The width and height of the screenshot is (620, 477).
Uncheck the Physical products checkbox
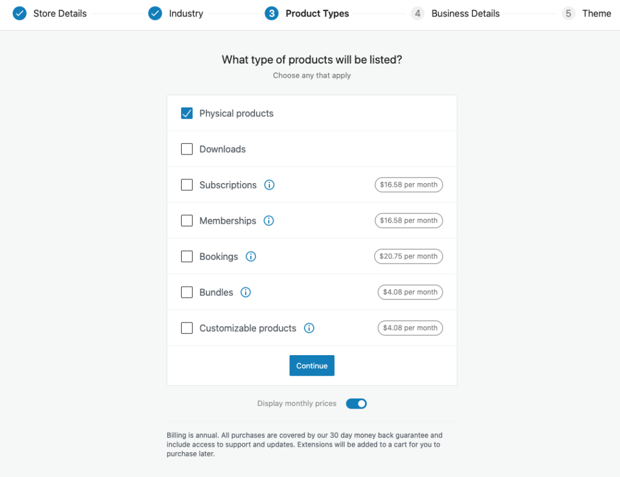click(x=186, y=113)
